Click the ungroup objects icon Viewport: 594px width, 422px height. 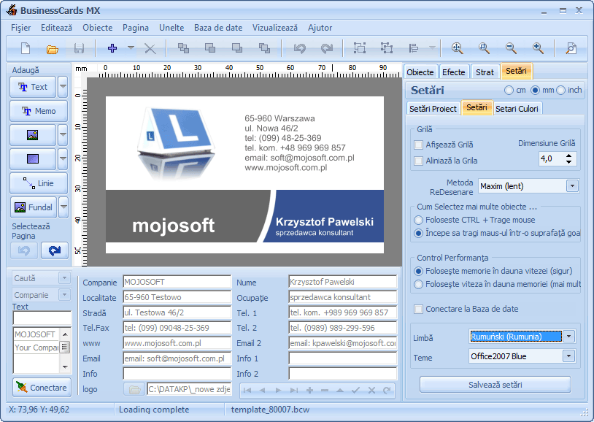click(387, 48)
